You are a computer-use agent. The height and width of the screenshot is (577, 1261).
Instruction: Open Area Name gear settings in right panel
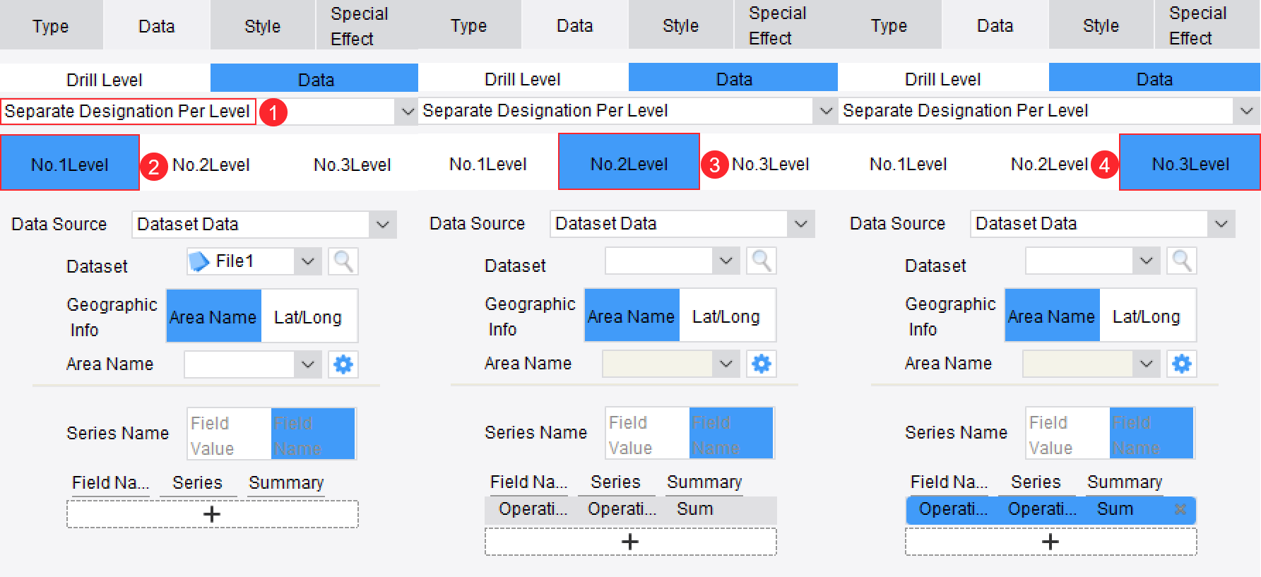[1182, 364]
